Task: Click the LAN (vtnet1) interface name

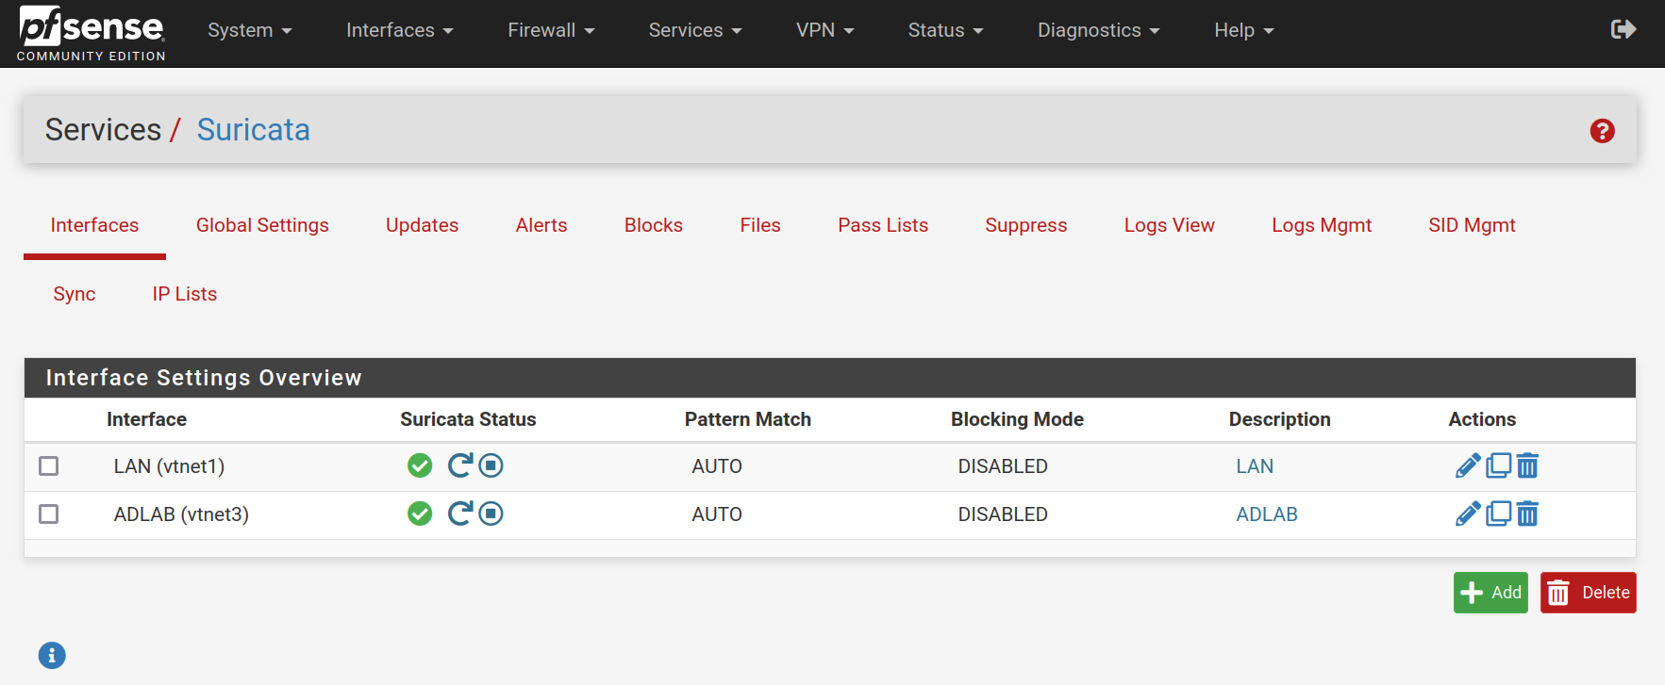Action: click(x=169, y=466)
